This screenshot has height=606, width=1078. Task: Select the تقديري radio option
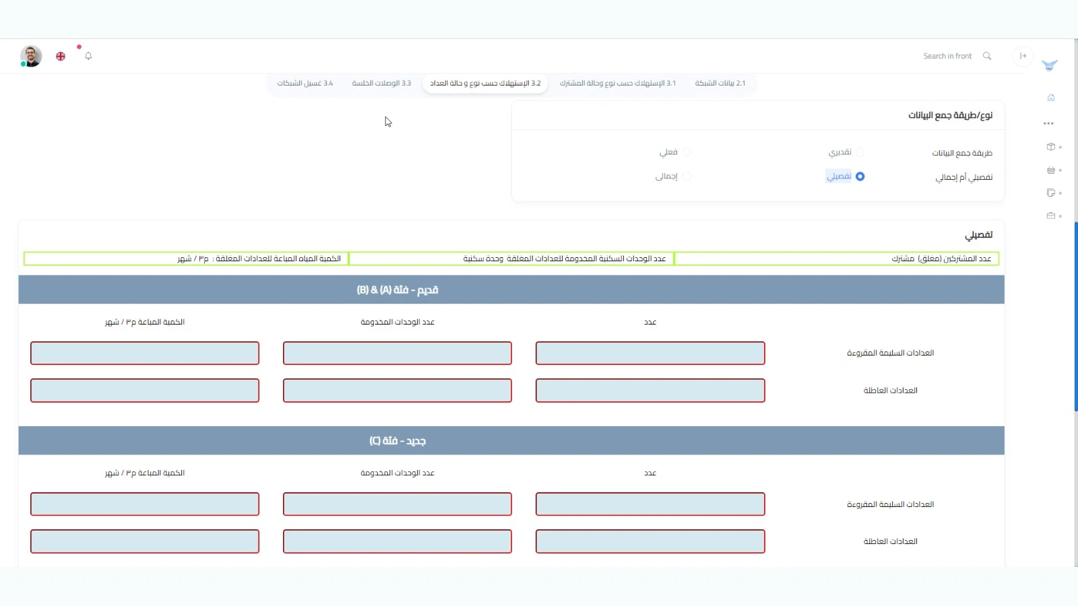(860, 152)
